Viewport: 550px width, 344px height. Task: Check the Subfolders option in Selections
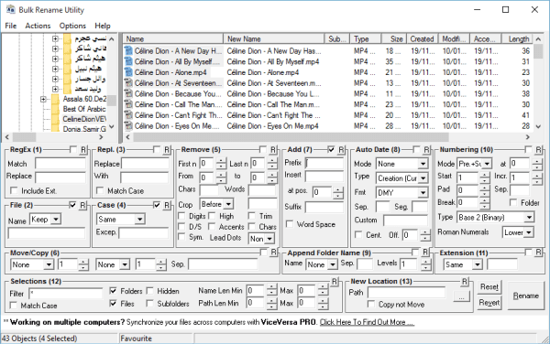tap(149, 304)
